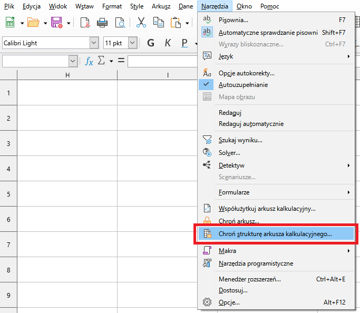Click the Cut scissors icon

coord(141,23)
